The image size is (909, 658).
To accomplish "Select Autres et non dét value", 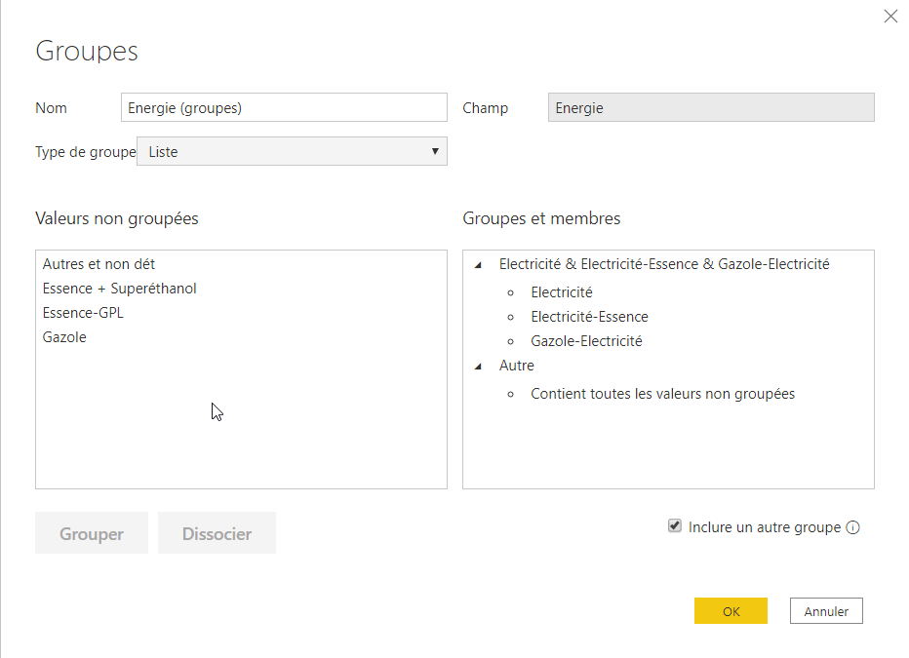I will [x=99, y=264].
